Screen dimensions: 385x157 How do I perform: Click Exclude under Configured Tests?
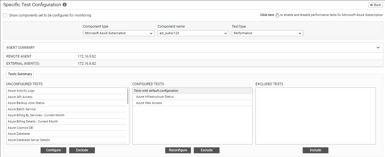207,150
